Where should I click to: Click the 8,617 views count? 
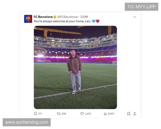click(x=111, y=114)
